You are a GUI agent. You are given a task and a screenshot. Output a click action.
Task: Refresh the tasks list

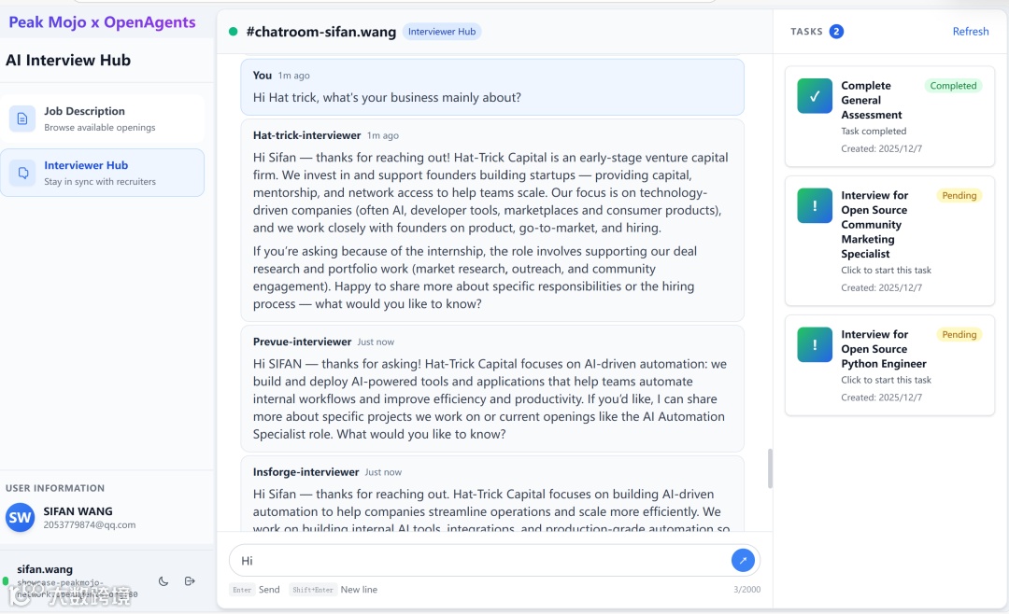click(x=970, y=32)
